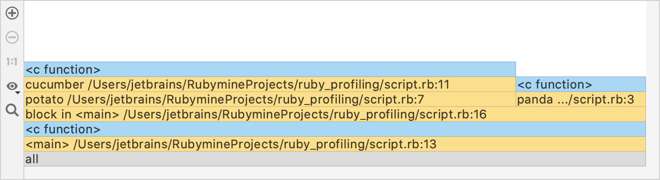Select the cucumber script.rb:11 frame
This screenshot has width=660, height=180.
pos(270,84)
